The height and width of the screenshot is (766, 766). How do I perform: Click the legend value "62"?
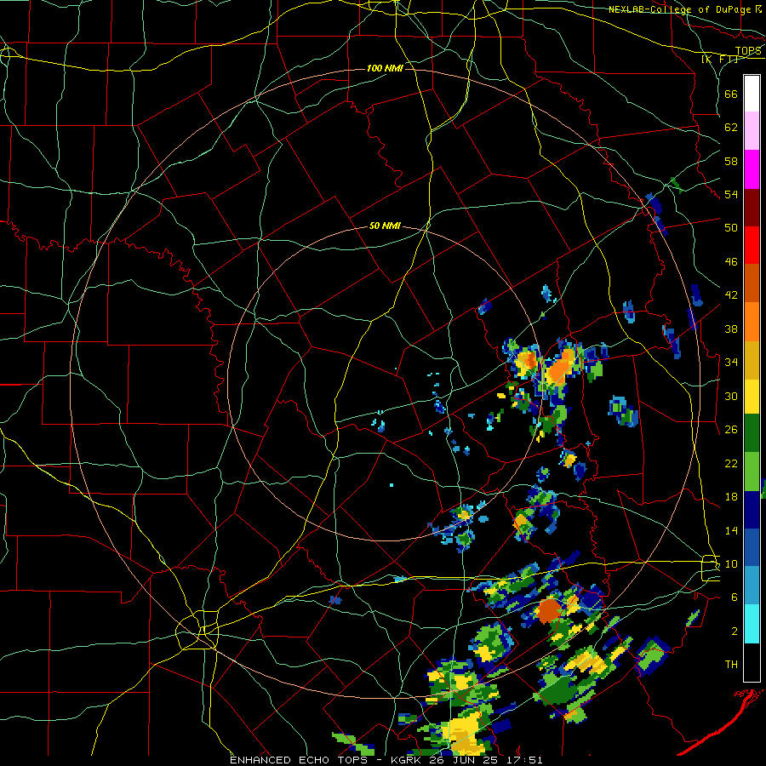731,128
